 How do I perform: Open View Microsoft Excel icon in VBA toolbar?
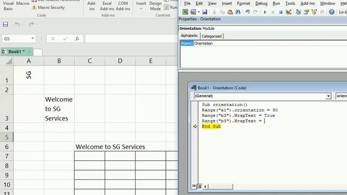pos(185,12)
